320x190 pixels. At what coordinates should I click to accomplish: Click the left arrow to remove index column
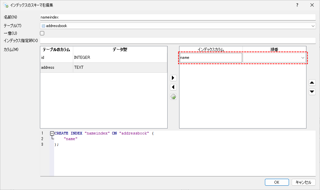point(173,87)
